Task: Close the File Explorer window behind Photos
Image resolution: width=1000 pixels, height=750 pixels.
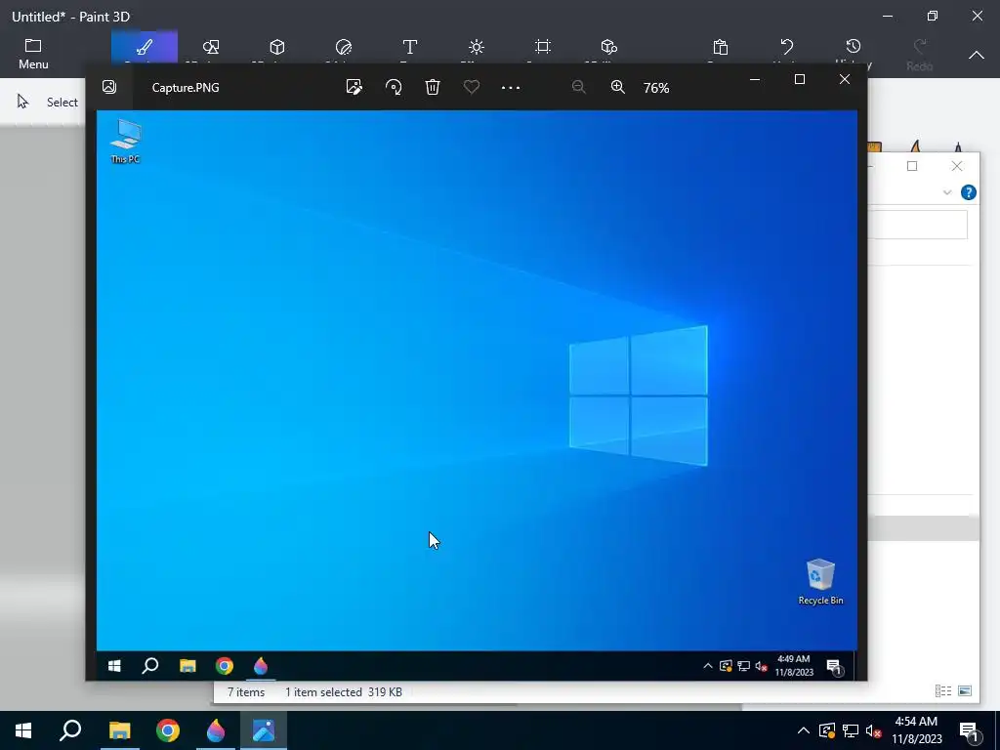Action: click(x=957, y=166)
